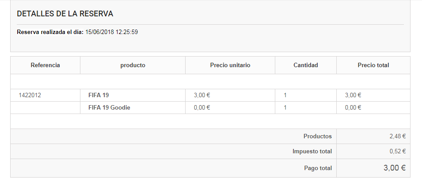Click the Precio total column header
This screenshot has height=186, width=422.
point(373,65)
